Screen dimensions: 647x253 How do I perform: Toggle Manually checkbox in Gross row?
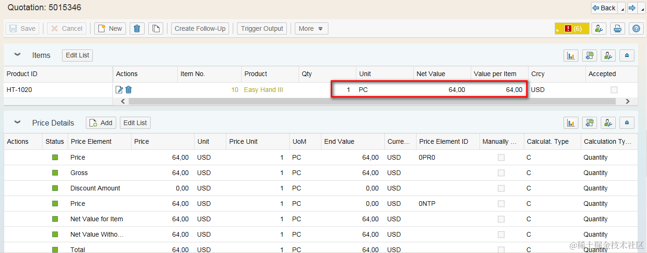[501, 173]
